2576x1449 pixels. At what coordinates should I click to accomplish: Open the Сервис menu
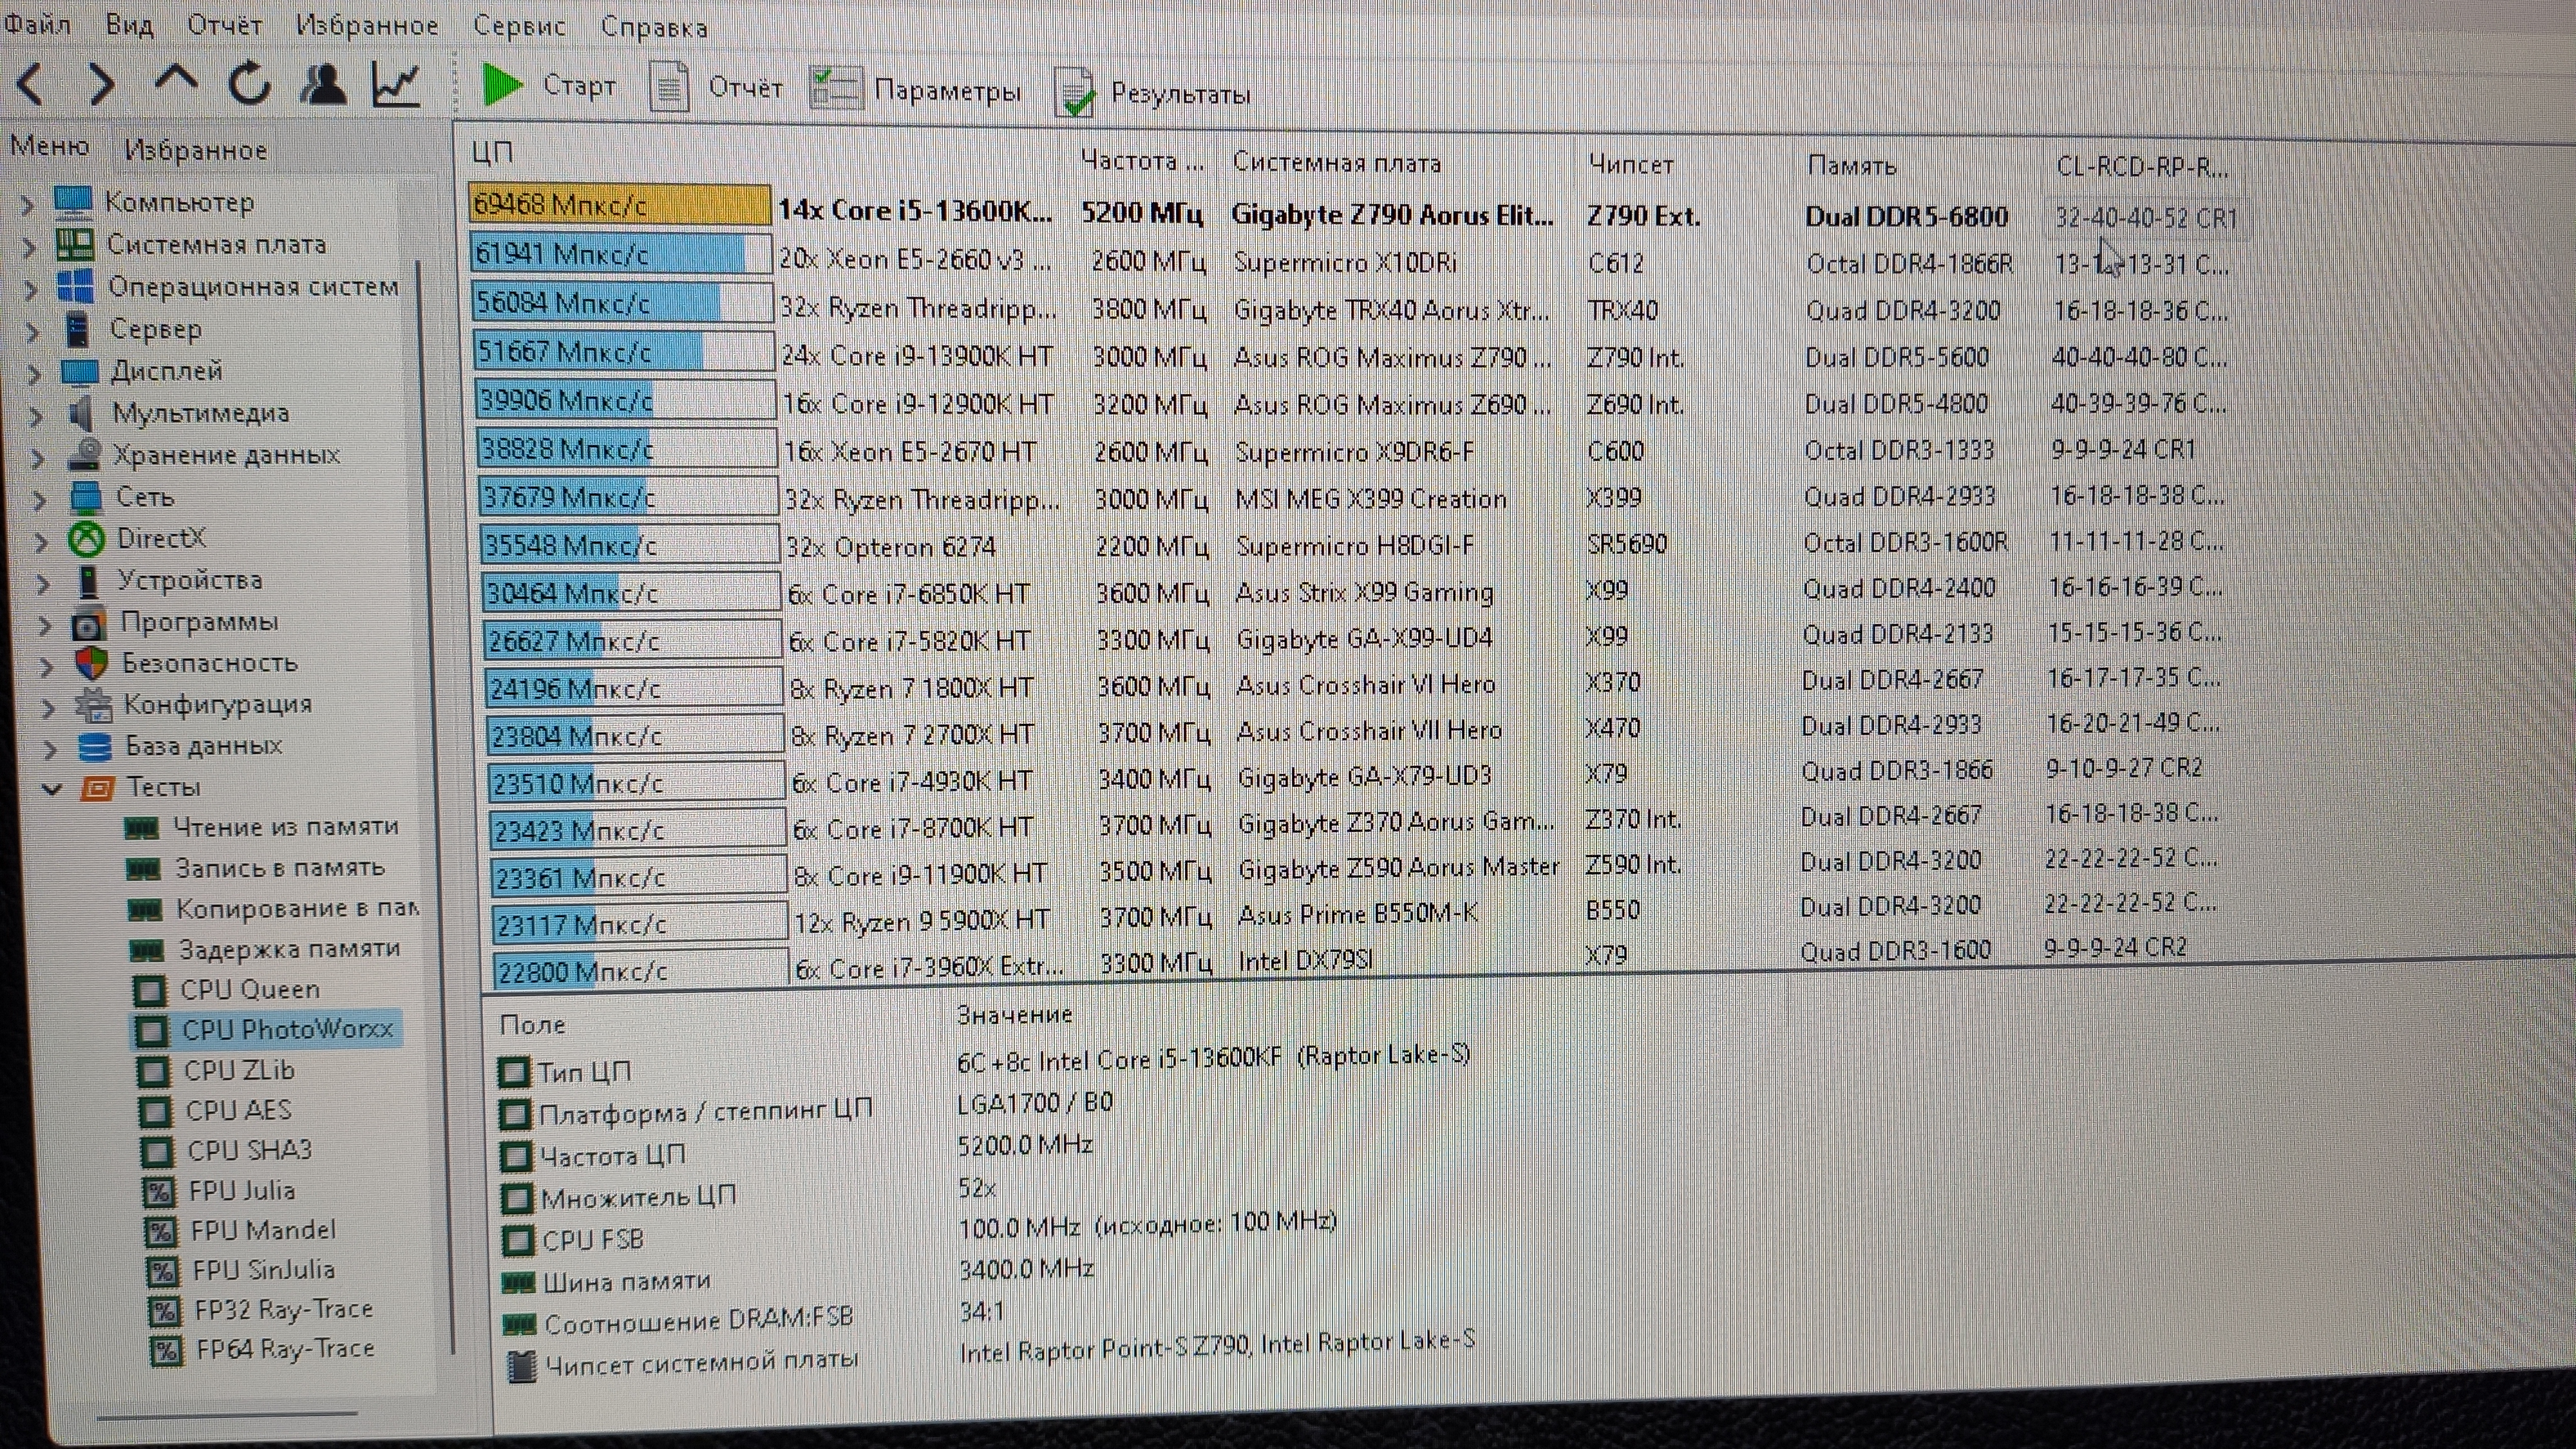[519, 26]
